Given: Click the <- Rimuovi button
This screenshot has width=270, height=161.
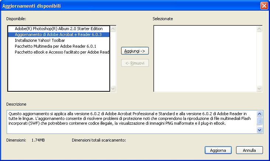Looking at the screenshot, I should (135, 63).
